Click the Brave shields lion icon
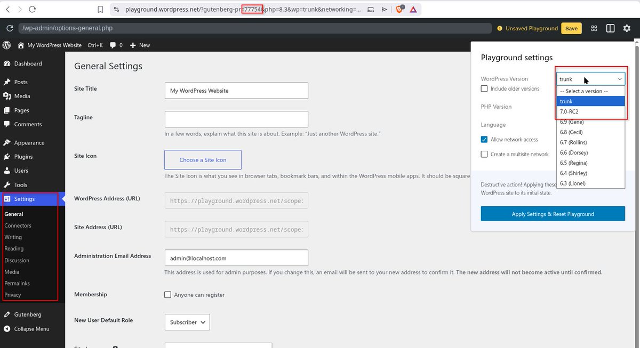Image resolution: width=640 pixels, height=348 pixels. [x=399, y=9]
